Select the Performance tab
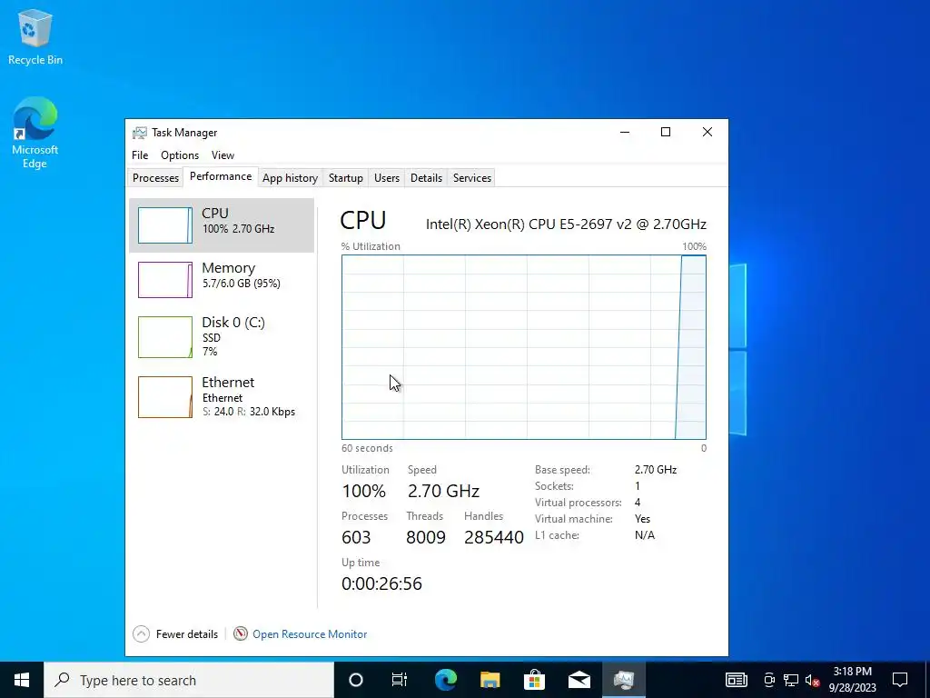The height and width of the screenshot is (698, 930). point(221,176)
